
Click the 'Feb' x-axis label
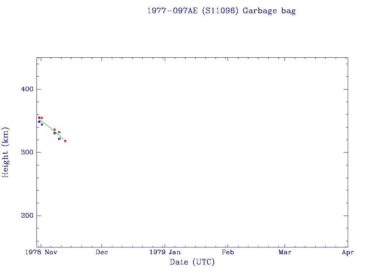click(228, 252)
